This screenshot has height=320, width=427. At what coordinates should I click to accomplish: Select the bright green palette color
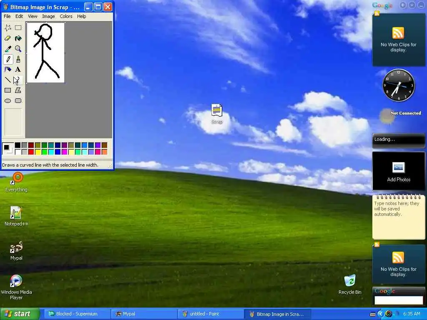click(x=44, y=152)
